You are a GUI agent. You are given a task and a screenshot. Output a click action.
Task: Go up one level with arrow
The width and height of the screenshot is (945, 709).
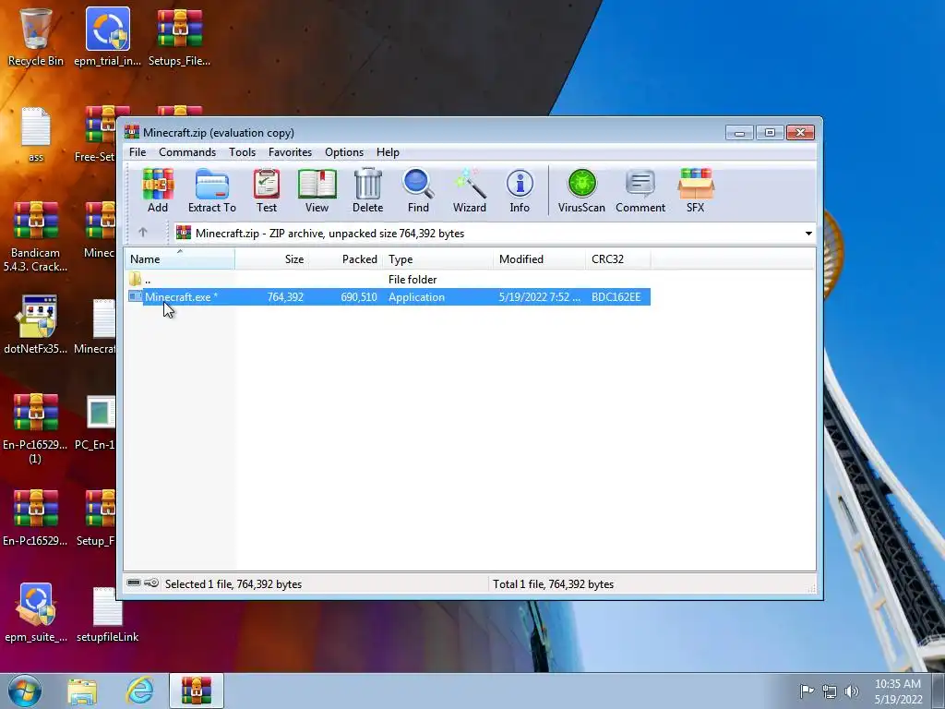click(143, 233)
